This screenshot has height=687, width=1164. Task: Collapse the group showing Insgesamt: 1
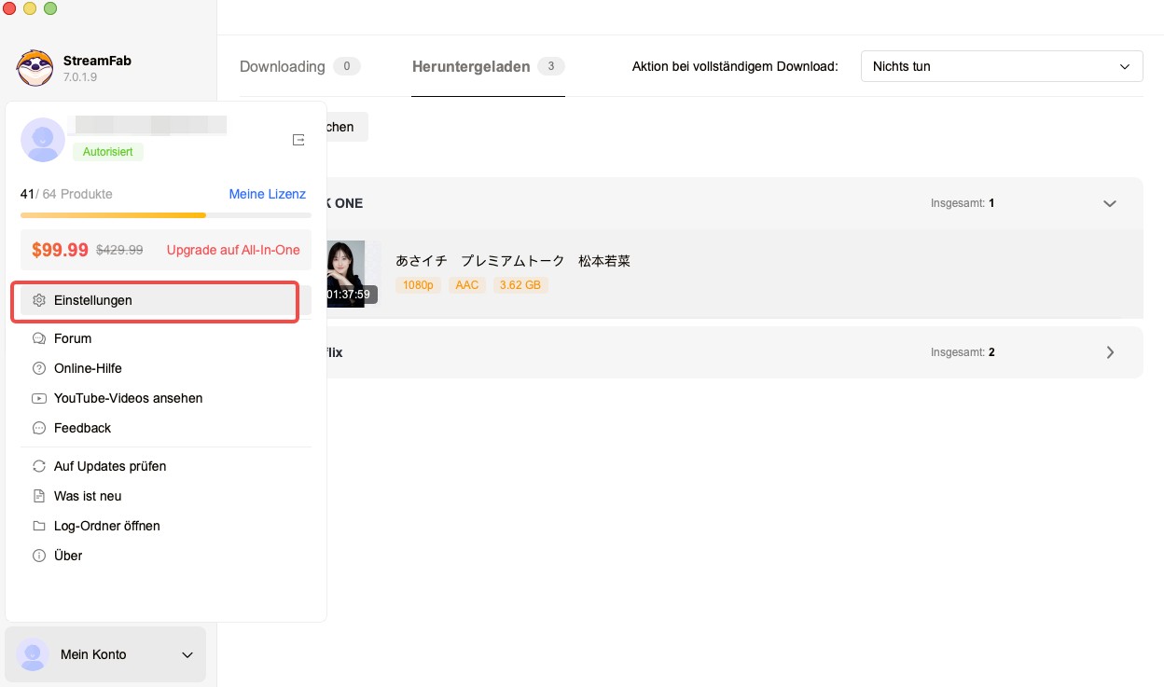pos(1110,203)
